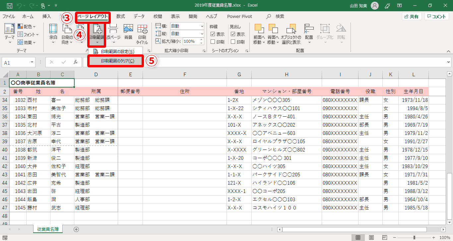This screenshot has width=453, height=241.
Task: Toggle 枠線 表示 (gridlines view) checkbox
Action: pyautogui.click(x=213, y=34)
